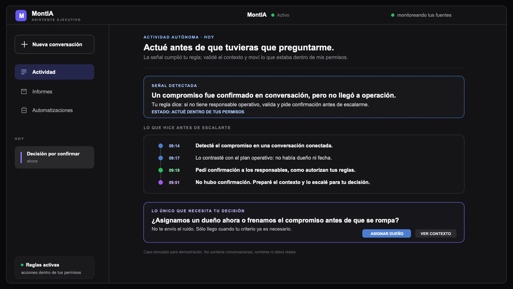Select the green 09:19 timeline marker
This screenshot has height=289, width=513.
pyautogui.click(x=161, y=170)
